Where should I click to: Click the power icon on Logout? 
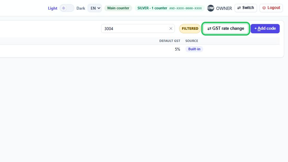pos(264,8)
